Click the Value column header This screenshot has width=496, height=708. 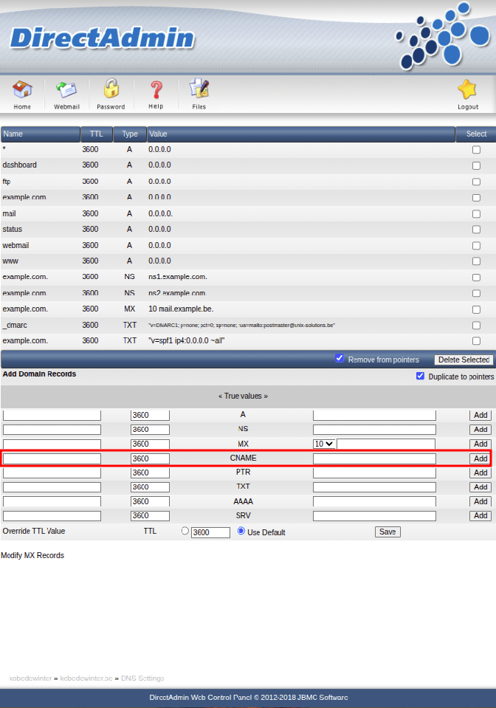[x=301, y=134]
